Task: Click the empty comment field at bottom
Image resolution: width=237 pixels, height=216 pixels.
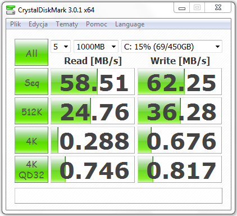Action: 118,196
